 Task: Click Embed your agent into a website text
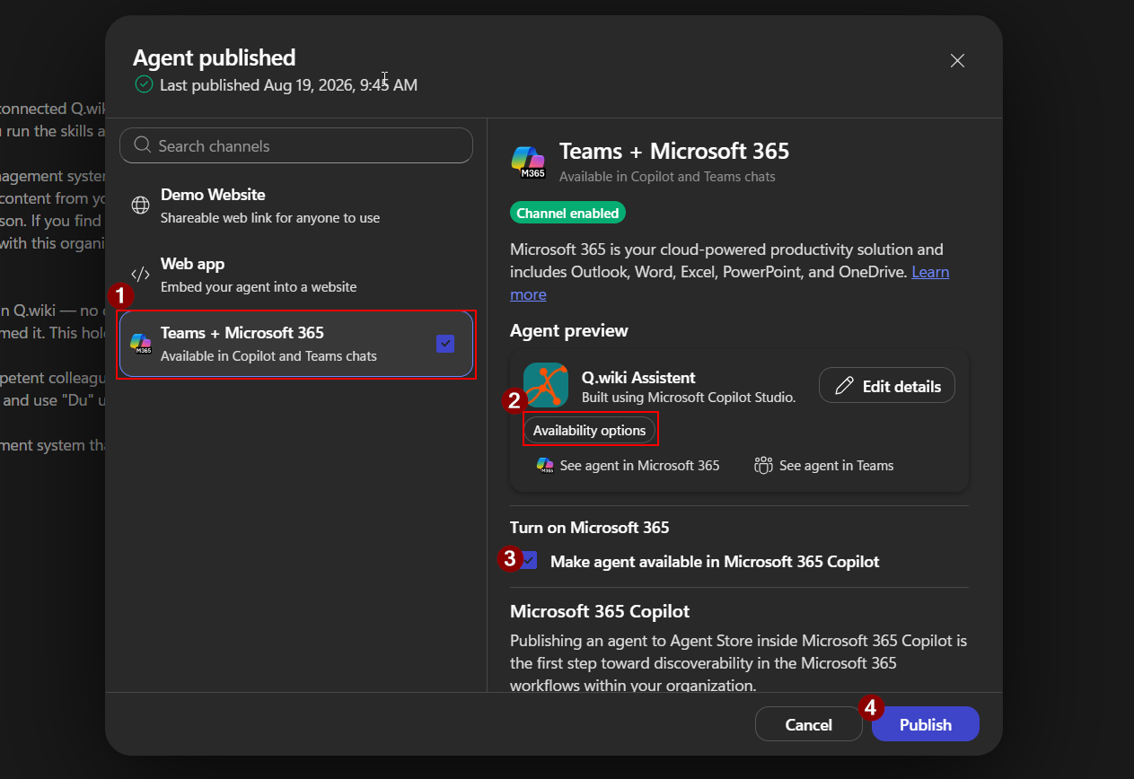[259, 287]
